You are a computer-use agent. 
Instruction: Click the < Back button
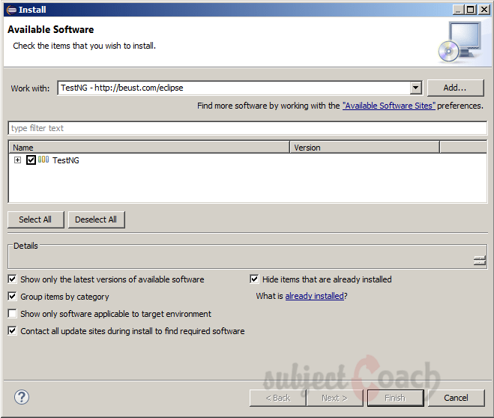click(278, 398)
